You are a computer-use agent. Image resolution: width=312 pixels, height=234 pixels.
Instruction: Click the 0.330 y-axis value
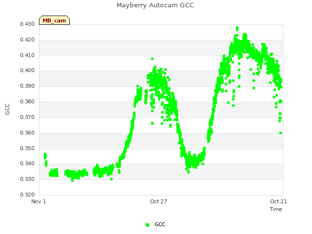(x=27, y=179)
